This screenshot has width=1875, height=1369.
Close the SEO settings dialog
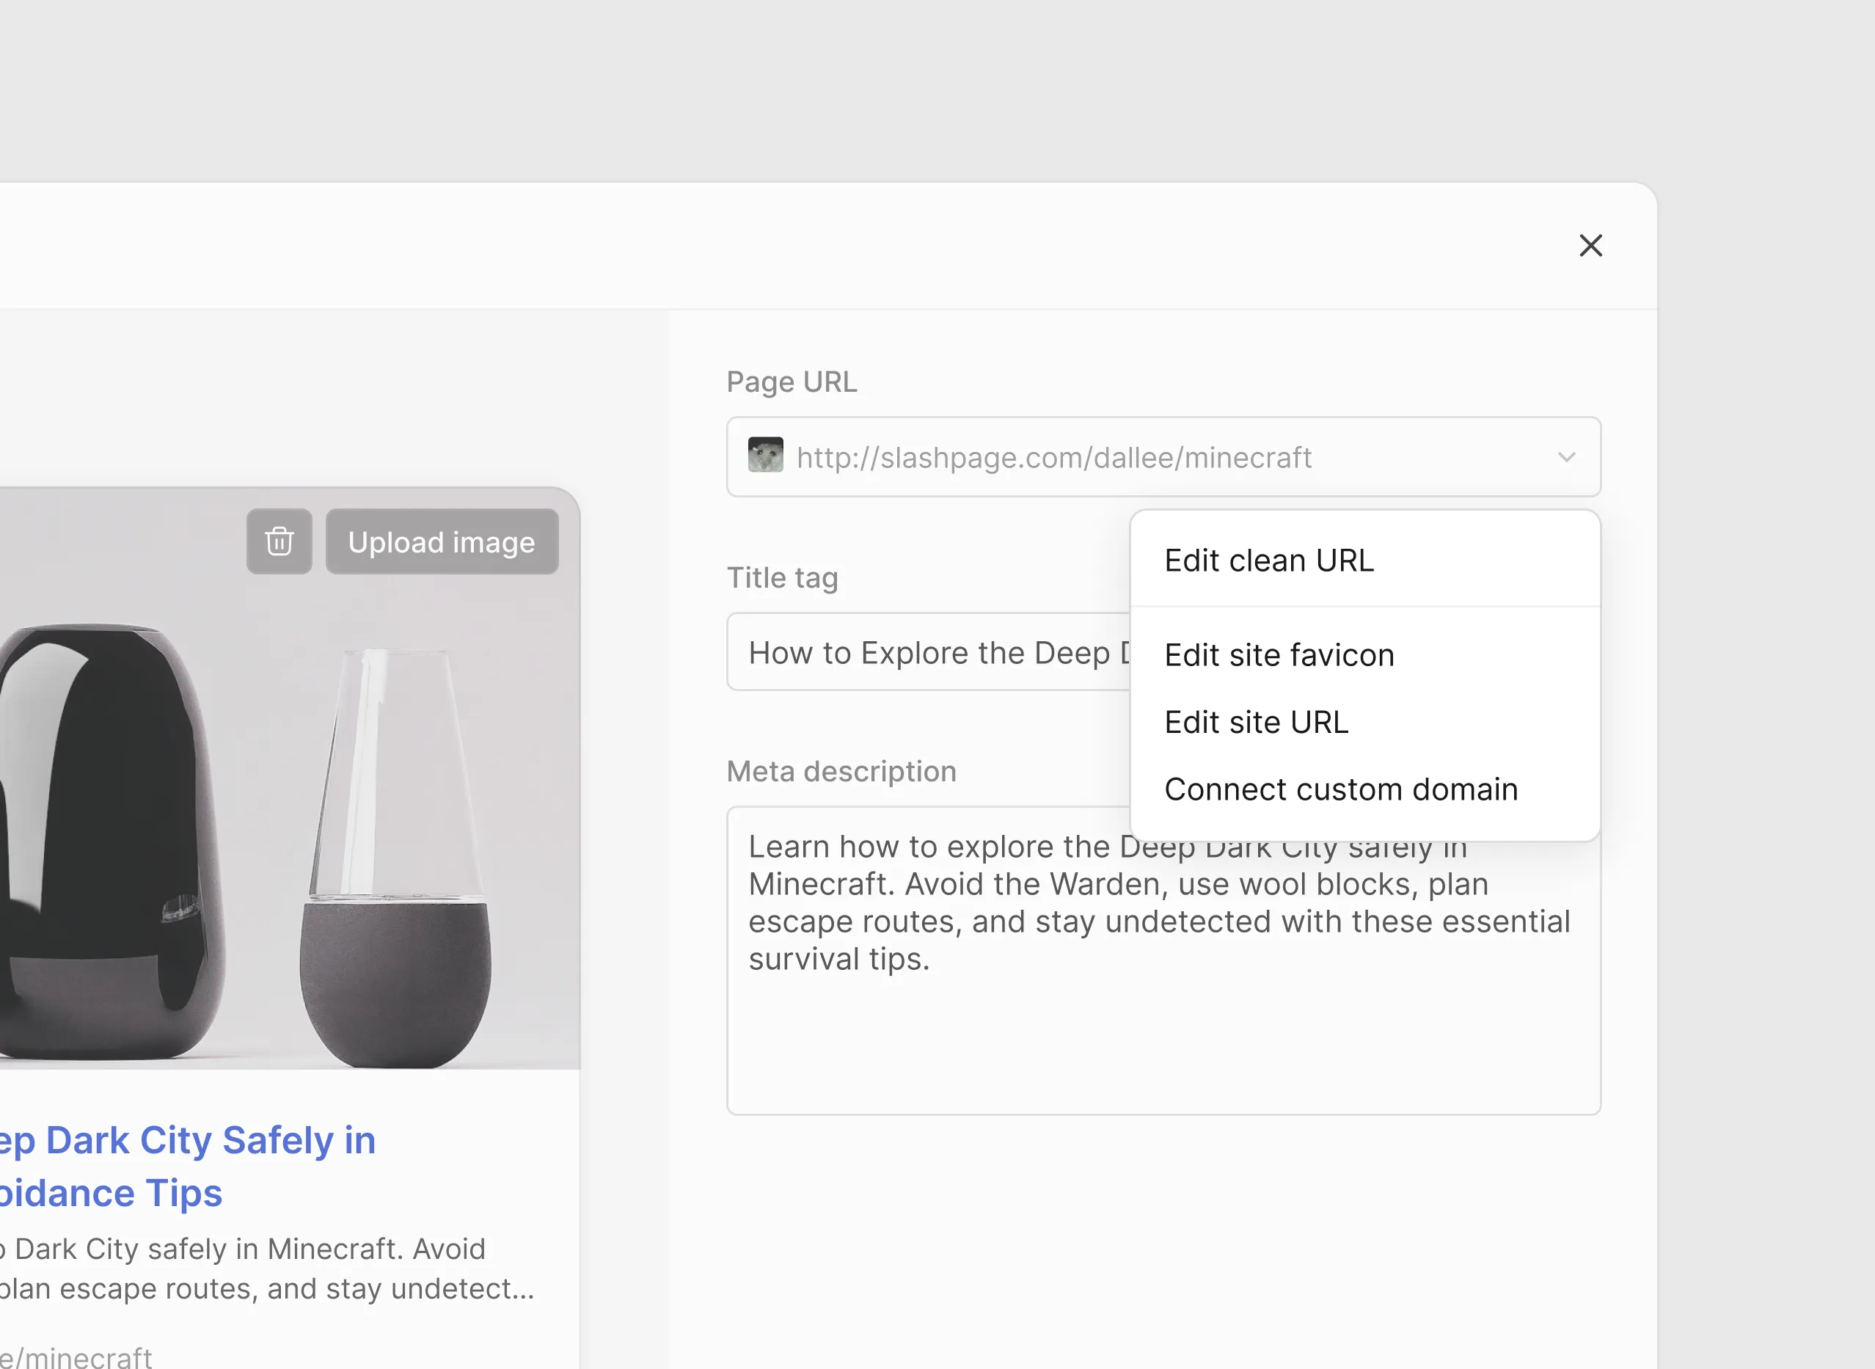pos(1590,245)
